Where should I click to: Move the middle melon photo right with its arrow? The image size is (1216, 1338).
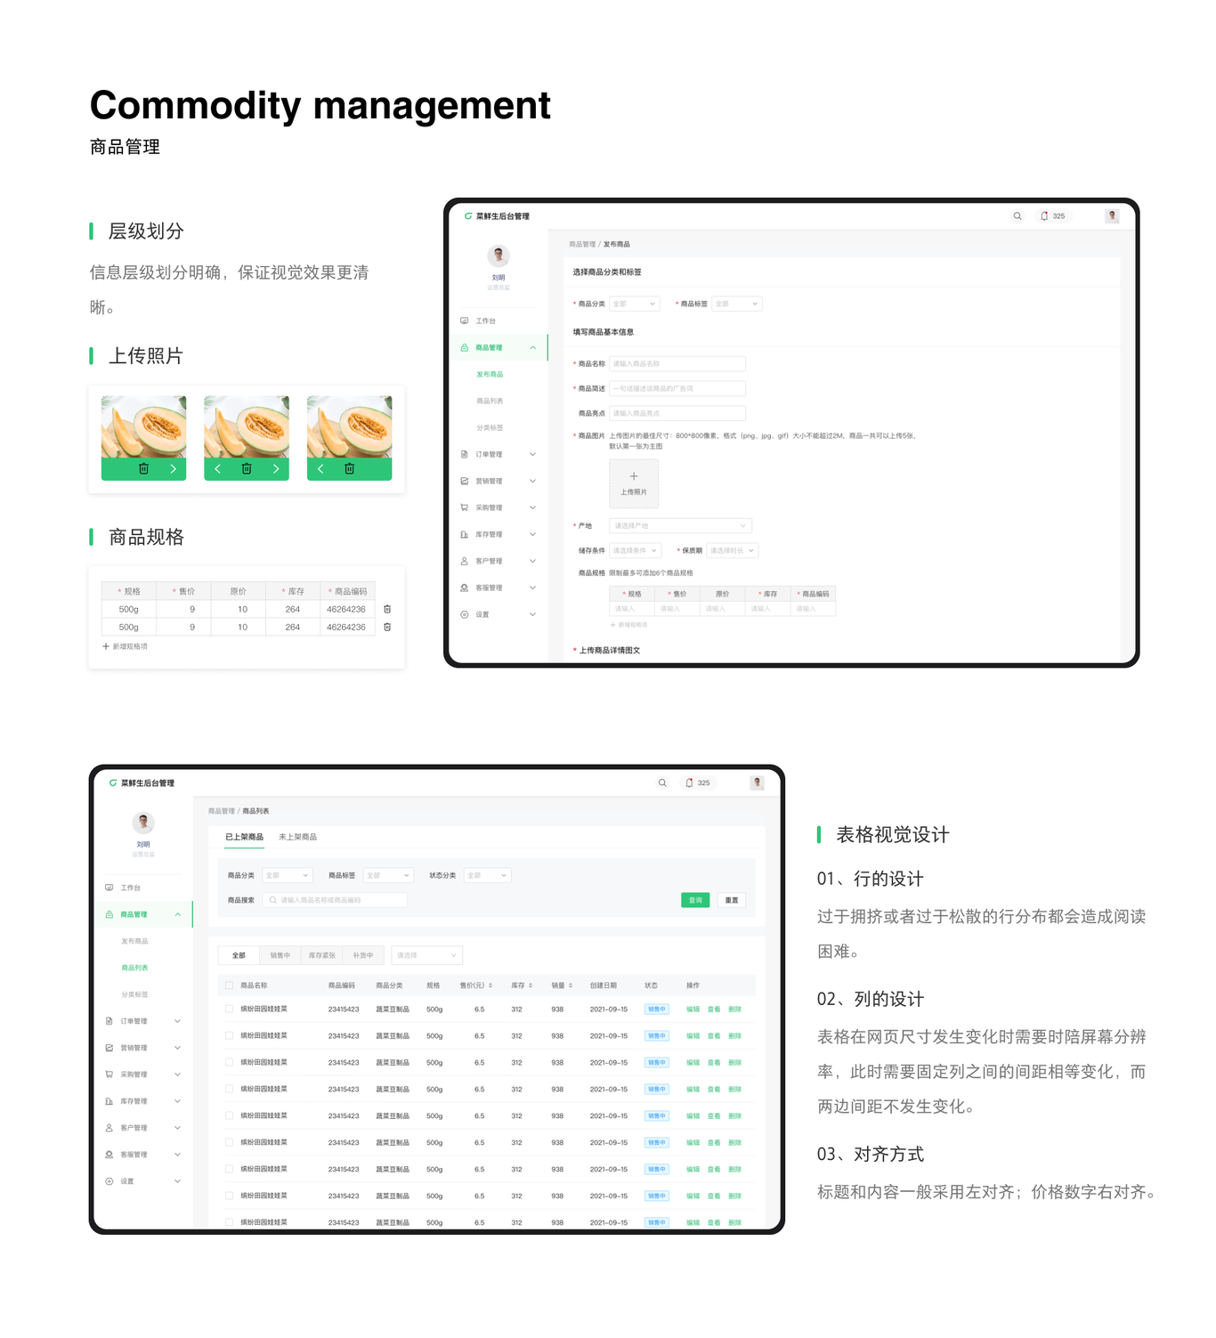(276, 469)
